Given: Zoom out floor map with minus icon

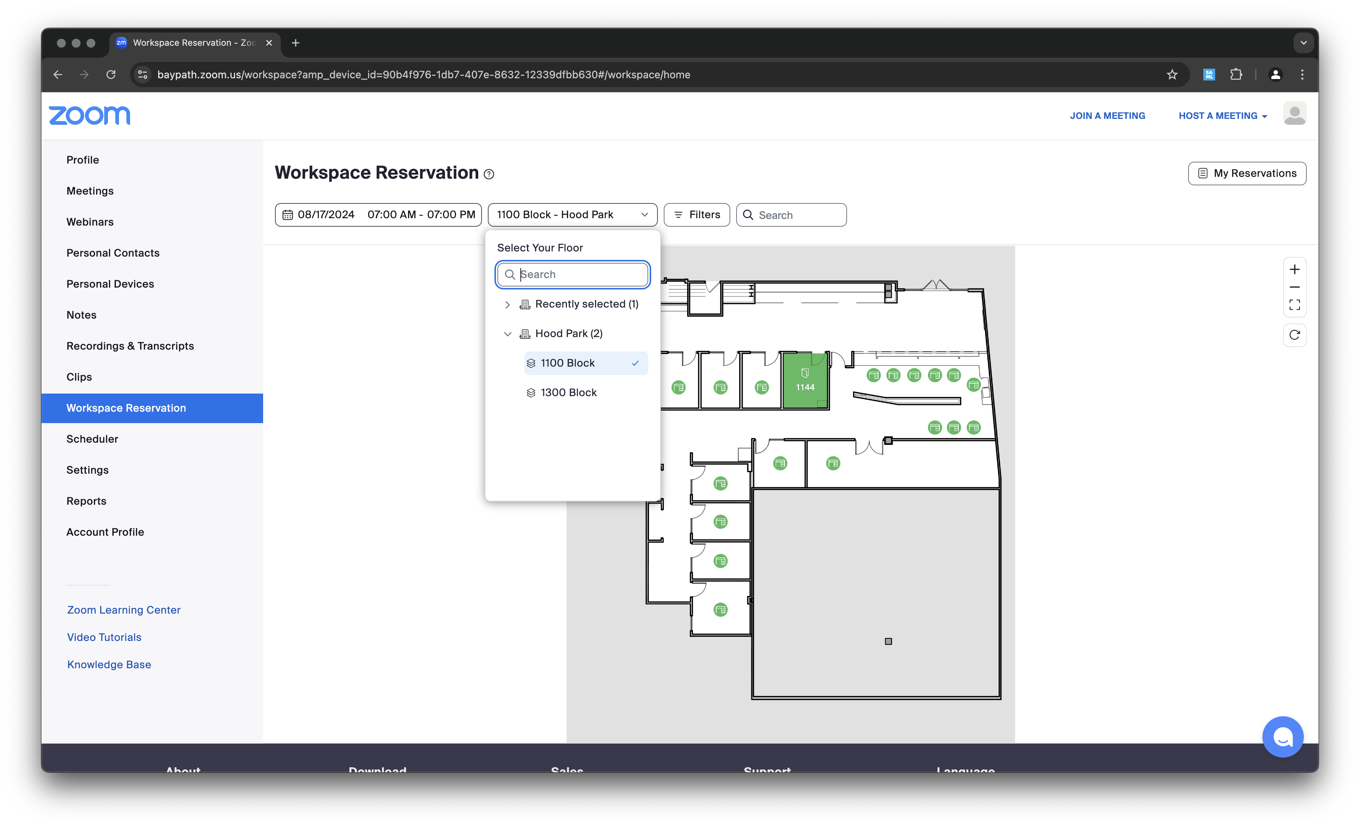Looking at the screenshot, I should click(1294, 287).
